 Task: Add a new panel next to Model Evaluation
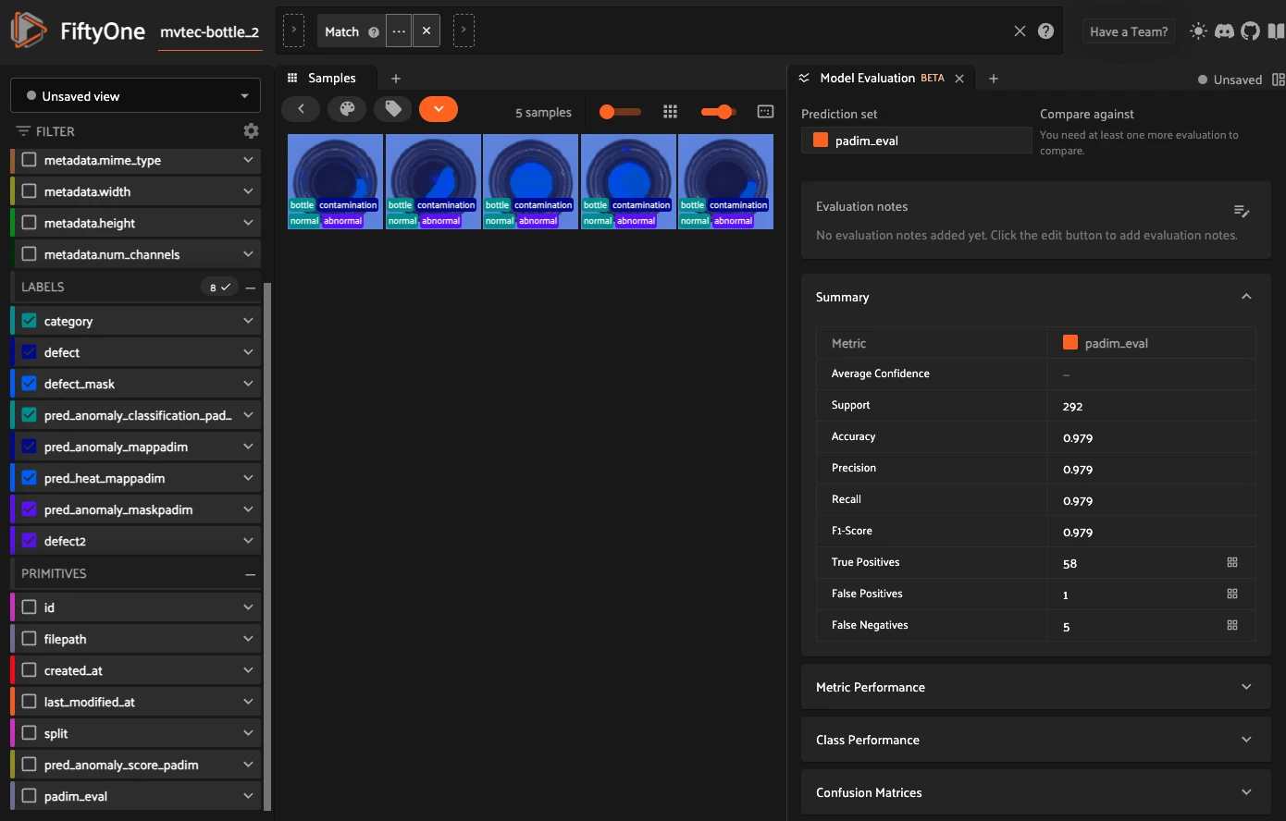994,79
